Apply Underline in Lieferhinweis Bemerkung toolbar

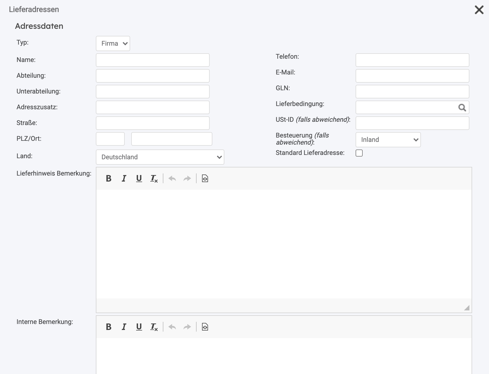click(x=139, y=179)
